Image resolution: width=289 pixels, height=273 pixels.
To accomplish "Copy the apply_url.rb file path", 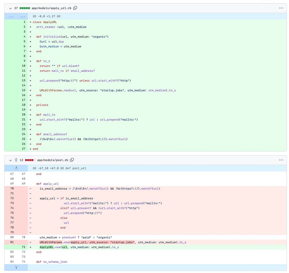I will point(75,8).
